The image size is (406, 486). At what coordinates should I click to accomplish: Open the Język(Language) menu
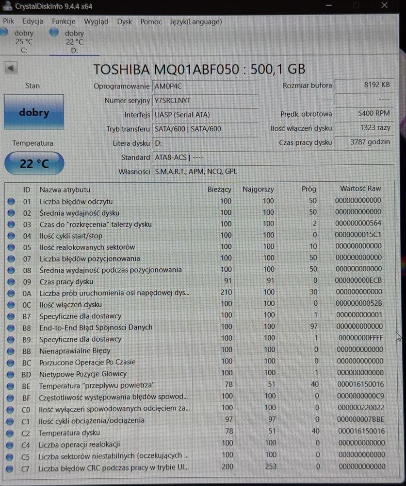[x=196, y=22]
